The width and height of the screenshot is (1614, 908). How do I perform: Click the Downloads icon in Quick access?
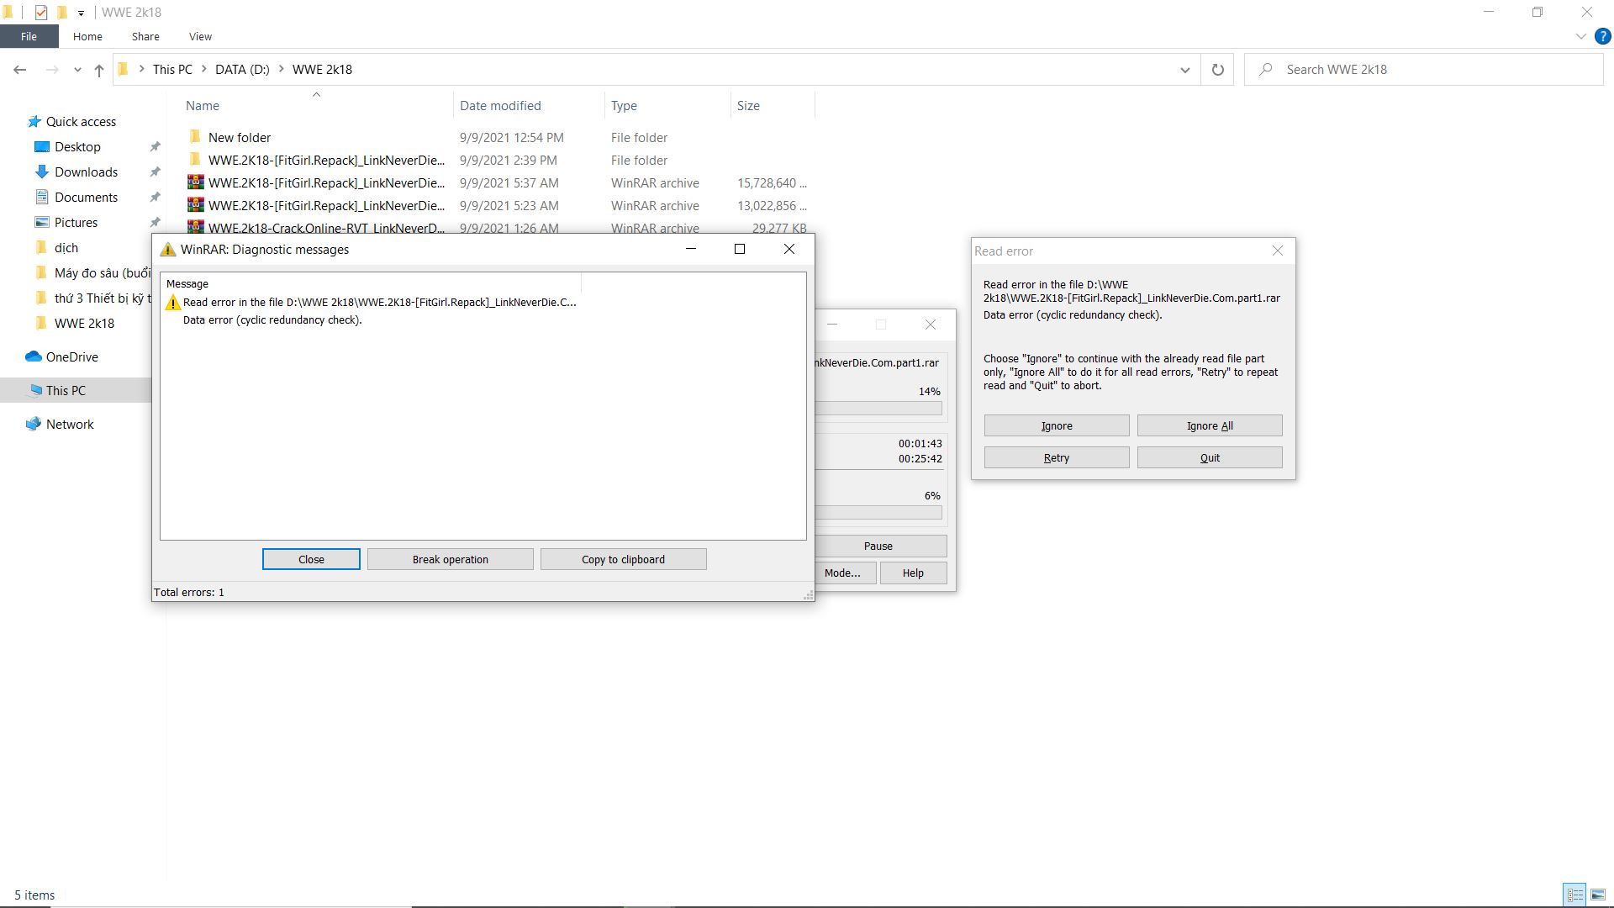pos(42,172)
